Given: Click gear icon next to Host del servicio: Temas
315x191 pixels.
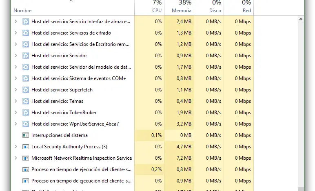Looking at the screenshot, I should [26, 101].
